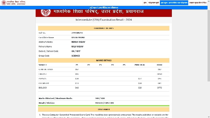The width and height of the screenshot is (210, 118).
Task: Click the scrollbar down arrow at bottom-right
Action: (209, 117)
